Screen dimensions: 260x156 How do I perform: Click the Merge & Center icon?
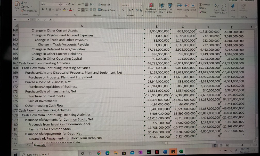point(99,10)
